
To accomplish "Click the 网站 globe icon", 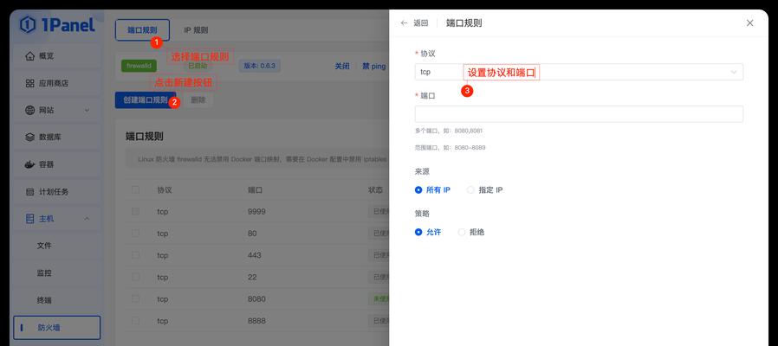I will 29,110.
